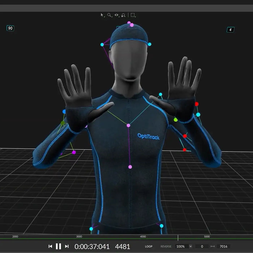This screenshot has height=253, width=253.
Task: Click the start frame field showing 0
Action: click(x=202, y=246)
